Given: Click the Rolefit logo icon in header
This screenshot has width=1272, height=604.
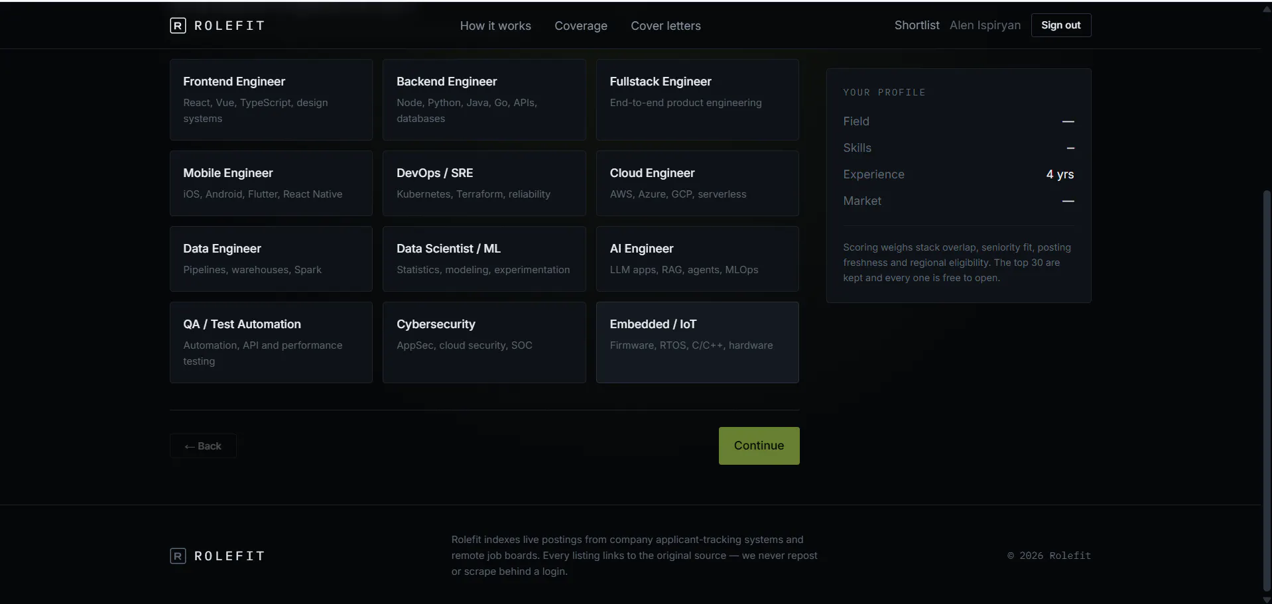Looking at the screenshot, I should point(178,25).
